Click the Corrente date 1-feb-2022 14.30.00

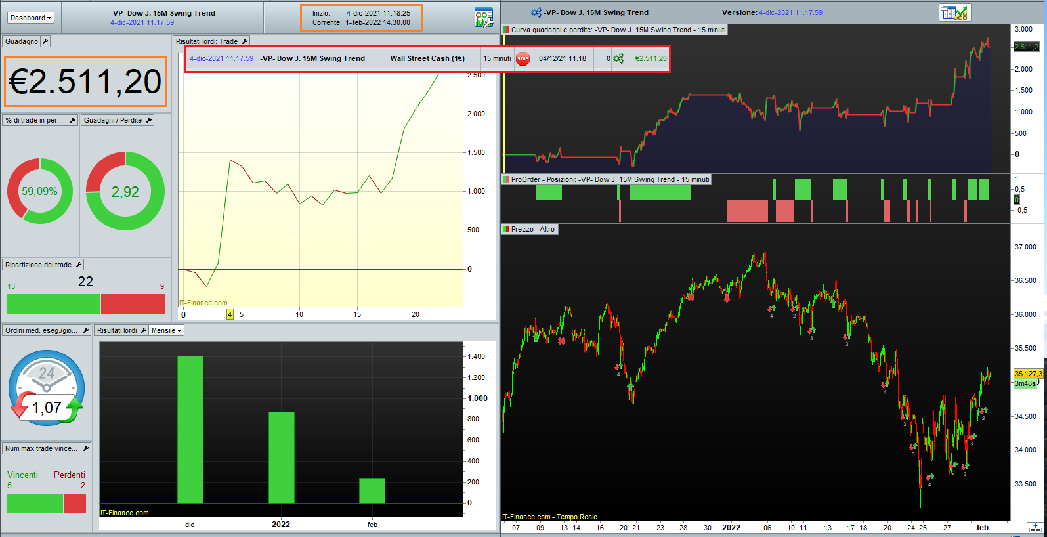click(378, 22)
